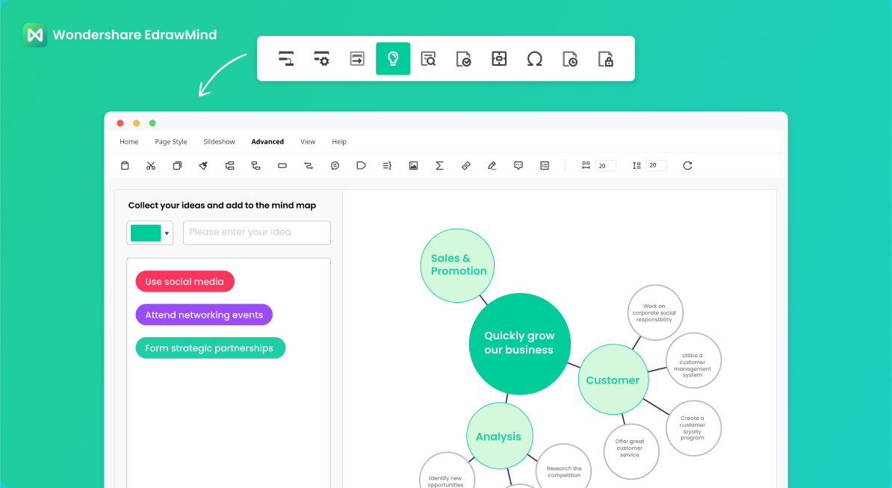The width and height of the screenshot is (892, 488).
Task: Select the Advanced tab
Action: point(267,142)
